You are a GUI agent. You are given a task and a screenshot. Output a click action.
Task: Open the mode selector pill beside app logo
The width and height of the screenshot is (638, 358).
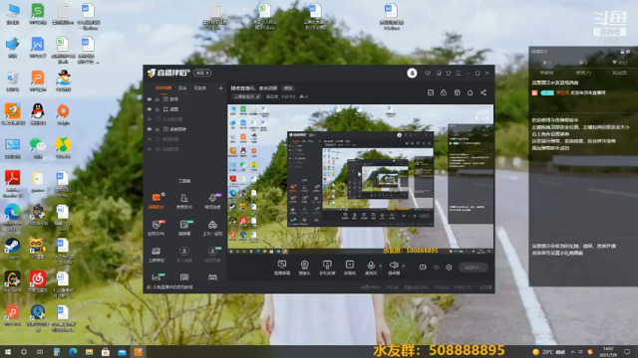[x=202, y=73]
